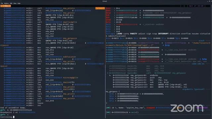
Task: Click the <ipass> symbol label
Action: coord(4,45)
